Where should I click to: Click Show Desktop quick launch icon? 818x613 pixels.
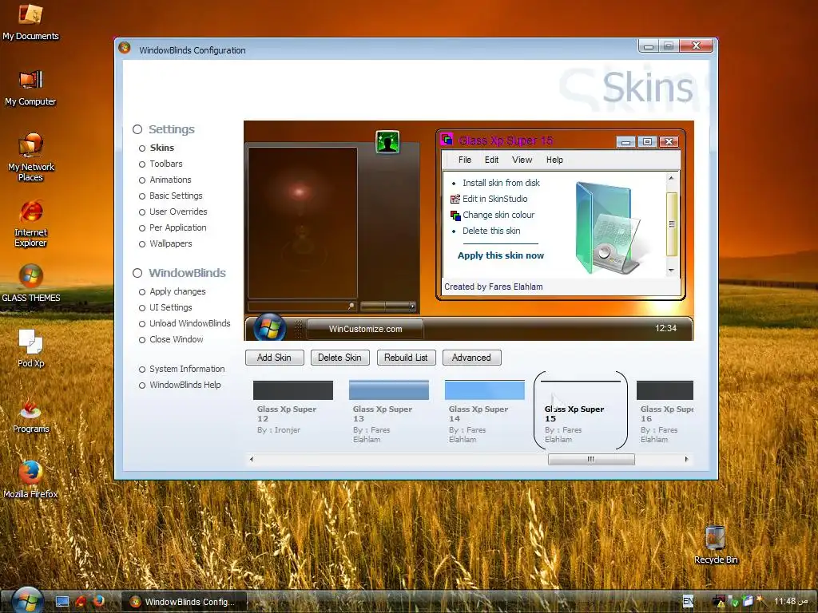[62, 602]
